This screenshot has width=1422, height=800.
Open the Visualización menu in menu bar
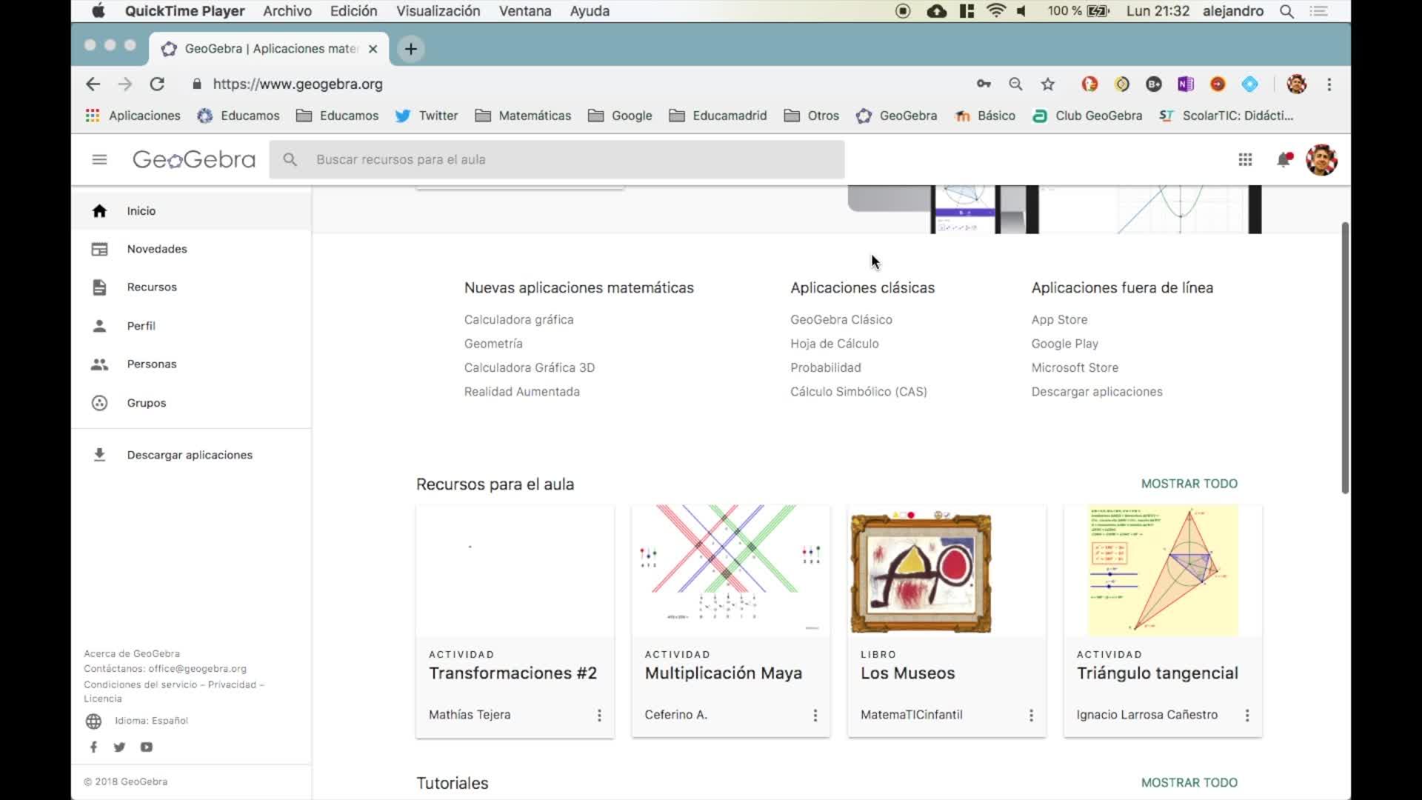pyautogui.click(x=438, y=11)
